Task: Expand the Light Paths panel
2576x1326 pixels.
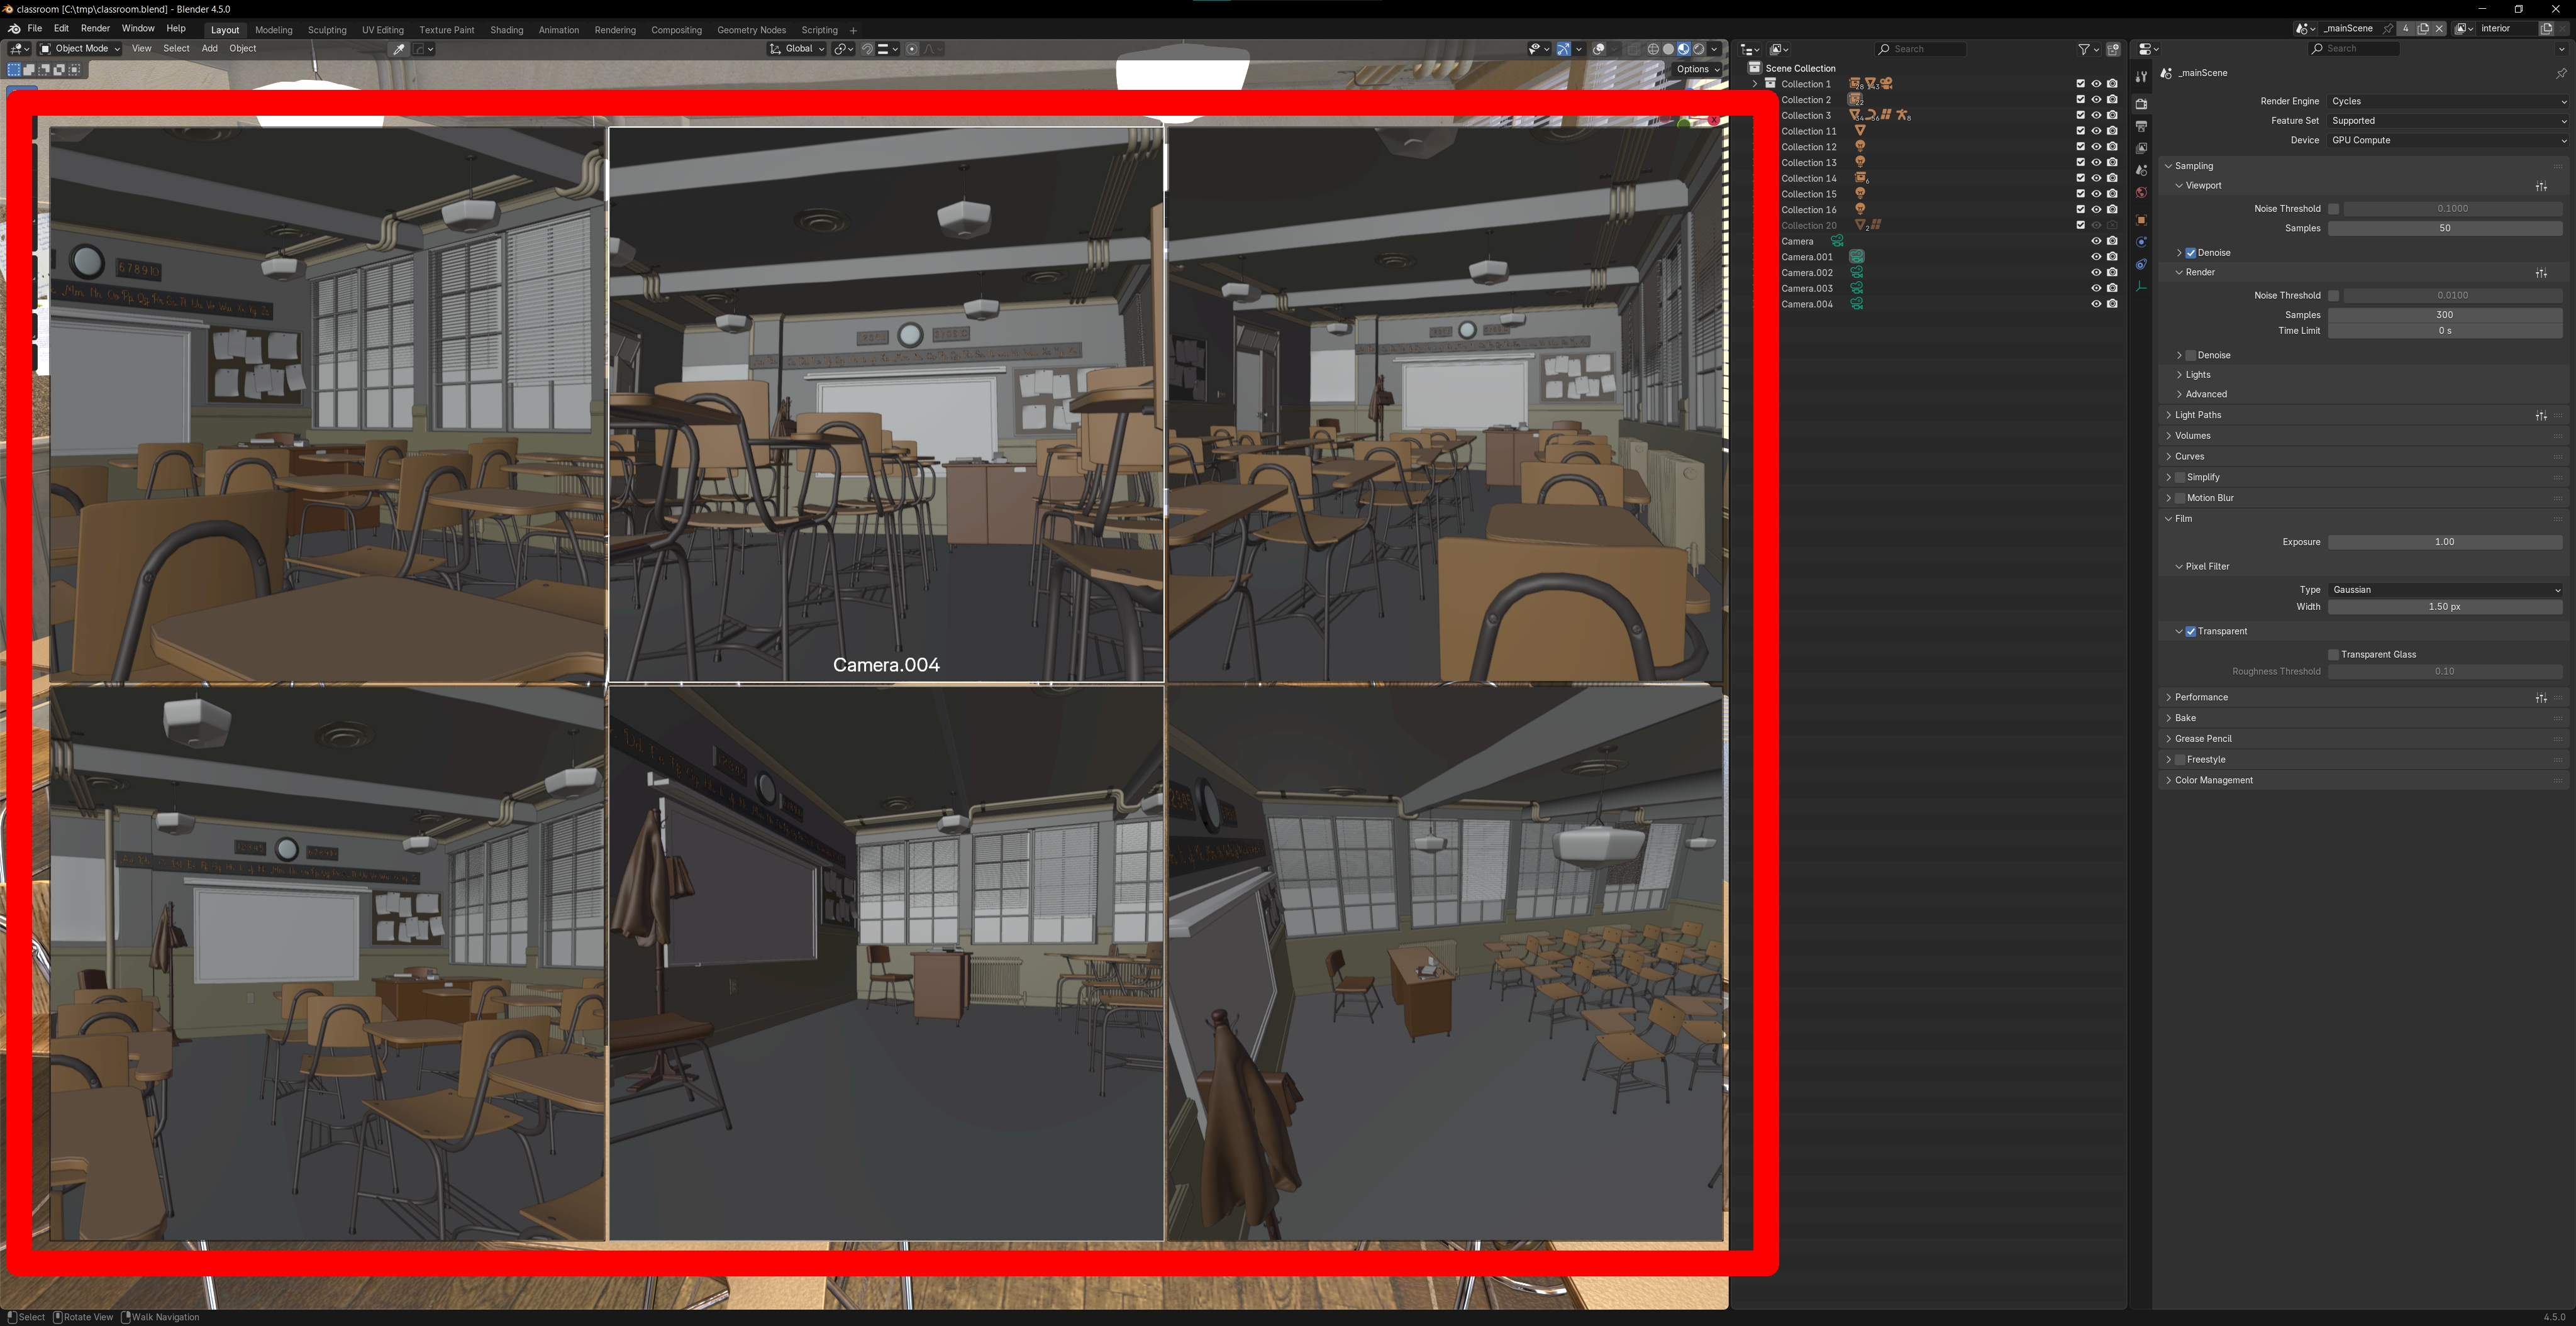Action: [2198, 415]
